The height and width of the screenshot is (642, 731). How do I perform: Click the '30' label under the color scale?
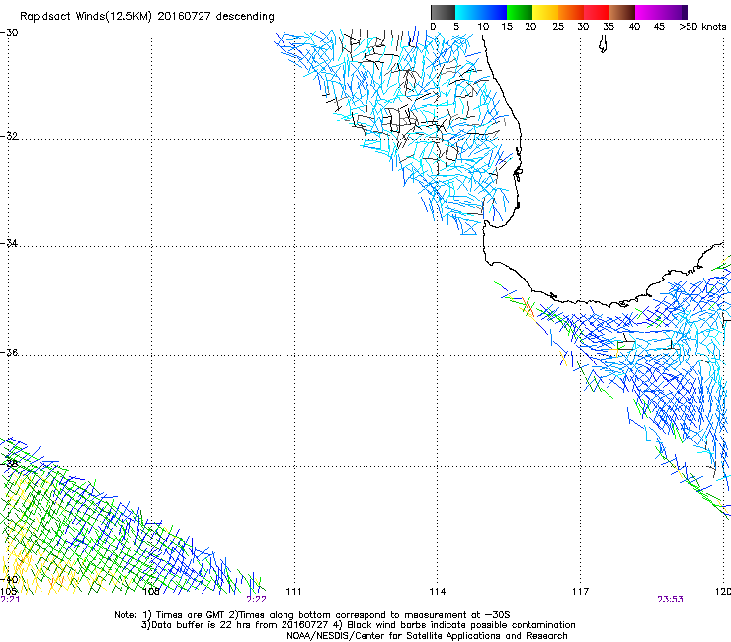pyautogui.click(x=583, y=27)
